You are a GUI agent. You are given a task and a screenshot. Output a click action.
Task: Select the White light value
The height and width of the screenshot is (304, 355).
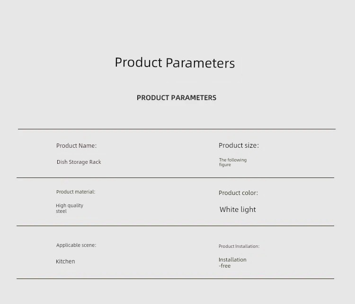pyautogui.click(x=238, y=210)
